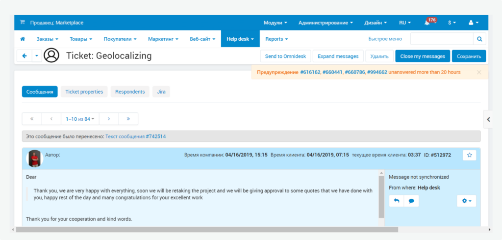The width and height of the screenshot is (502, 240).
Task: Collapse the right sidebar chevron
Action: [488, 119]
